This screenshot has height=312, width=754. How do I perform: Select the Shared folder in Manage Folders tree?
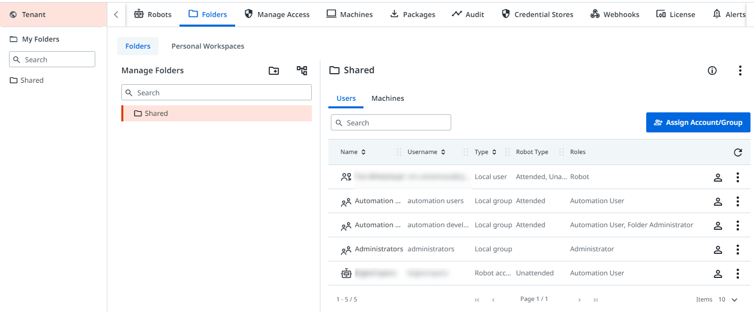156,113
